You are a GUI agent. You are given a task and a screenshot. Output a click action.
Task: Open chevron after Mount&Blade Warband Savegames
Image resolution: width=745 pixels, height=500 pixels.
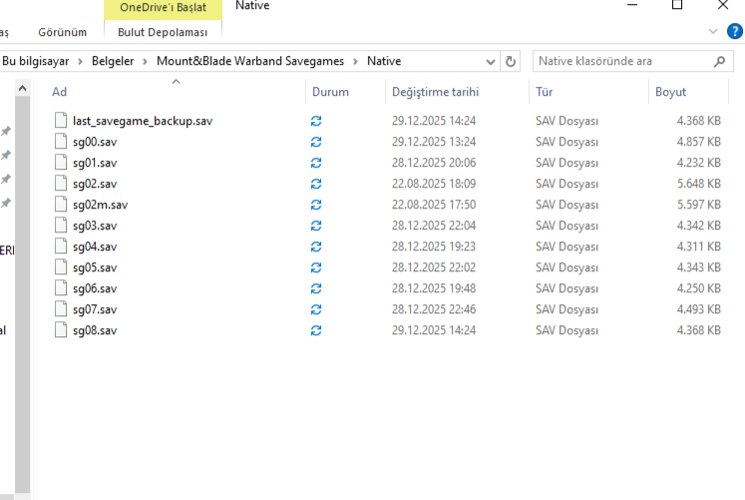click(x=355, y=61)
